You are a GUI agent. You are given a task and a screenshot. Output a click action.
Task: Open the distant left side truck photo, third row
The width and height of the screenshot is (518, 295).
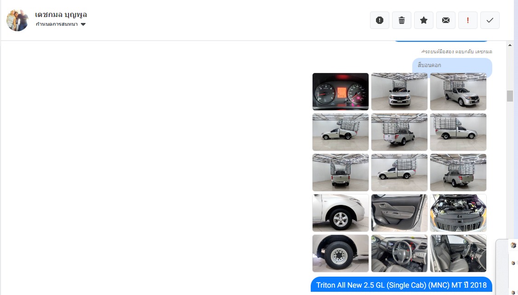pos(399,172)
